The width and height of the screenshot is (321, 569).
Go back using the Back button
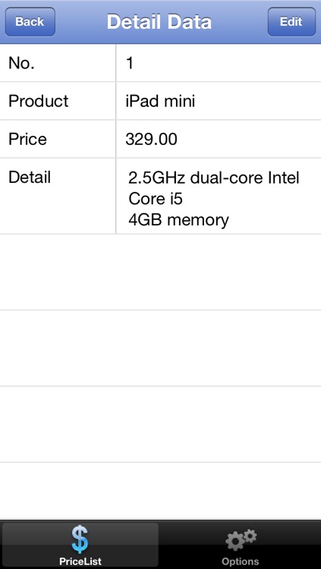[x=30, y=22]
